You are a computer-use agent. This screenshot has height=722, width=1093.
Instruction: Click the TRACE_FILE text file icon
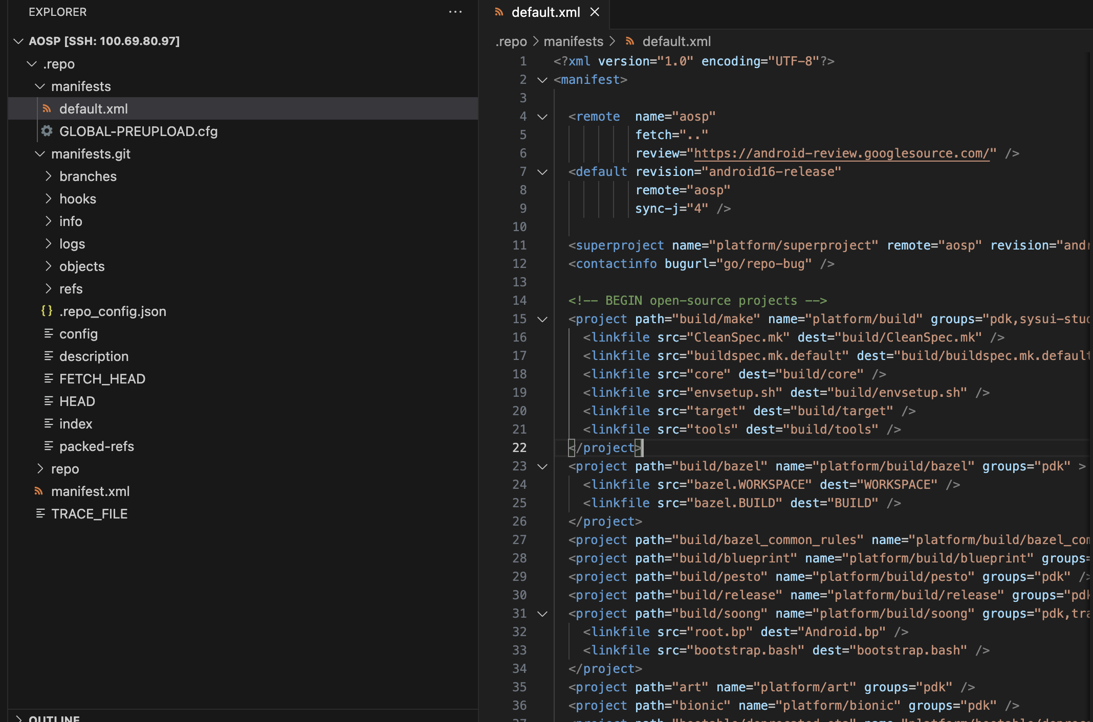click(x=40, y=513)
